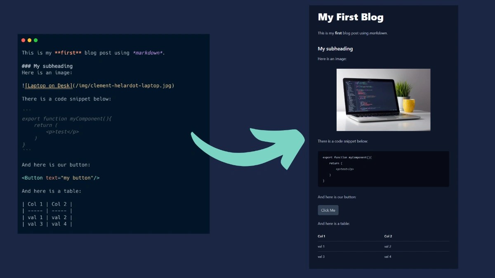Image resolution: width=495 pixels, height=278 pixels.
Task: Select the rendered code snippet block
Action: tap(383, 169)
